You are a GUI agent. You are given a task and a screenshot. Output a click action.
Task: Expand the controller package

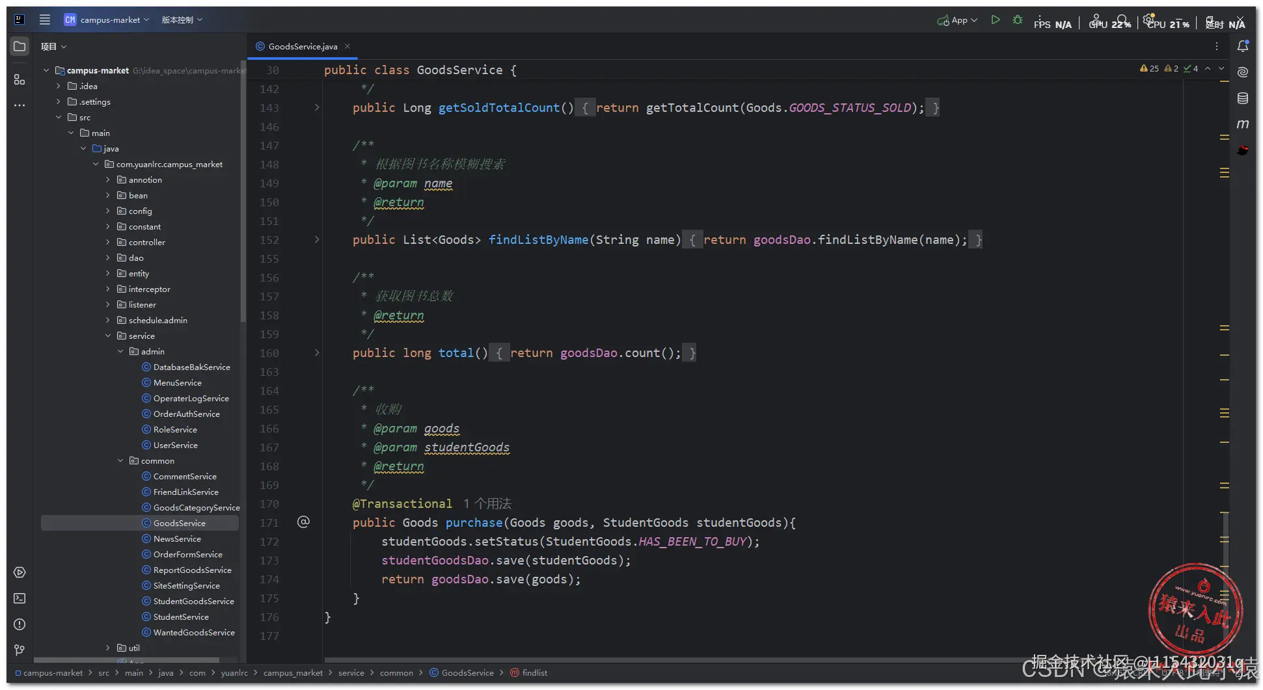108,242
